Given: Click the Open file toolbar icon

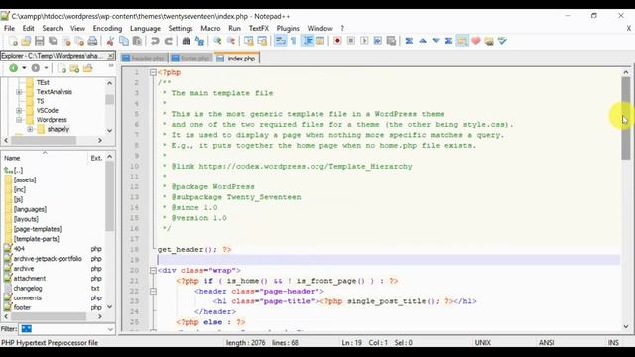Looking at the screenshot, I should tap(26, 41).
